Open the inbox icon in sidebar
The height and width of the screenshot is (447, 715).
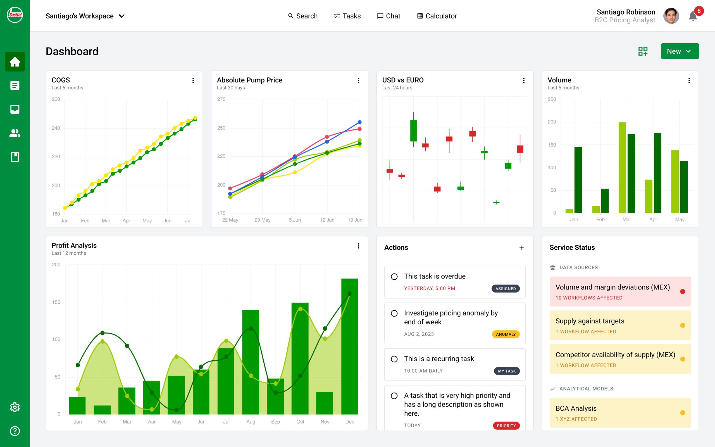pyautogui.click(x=15, y=109)
